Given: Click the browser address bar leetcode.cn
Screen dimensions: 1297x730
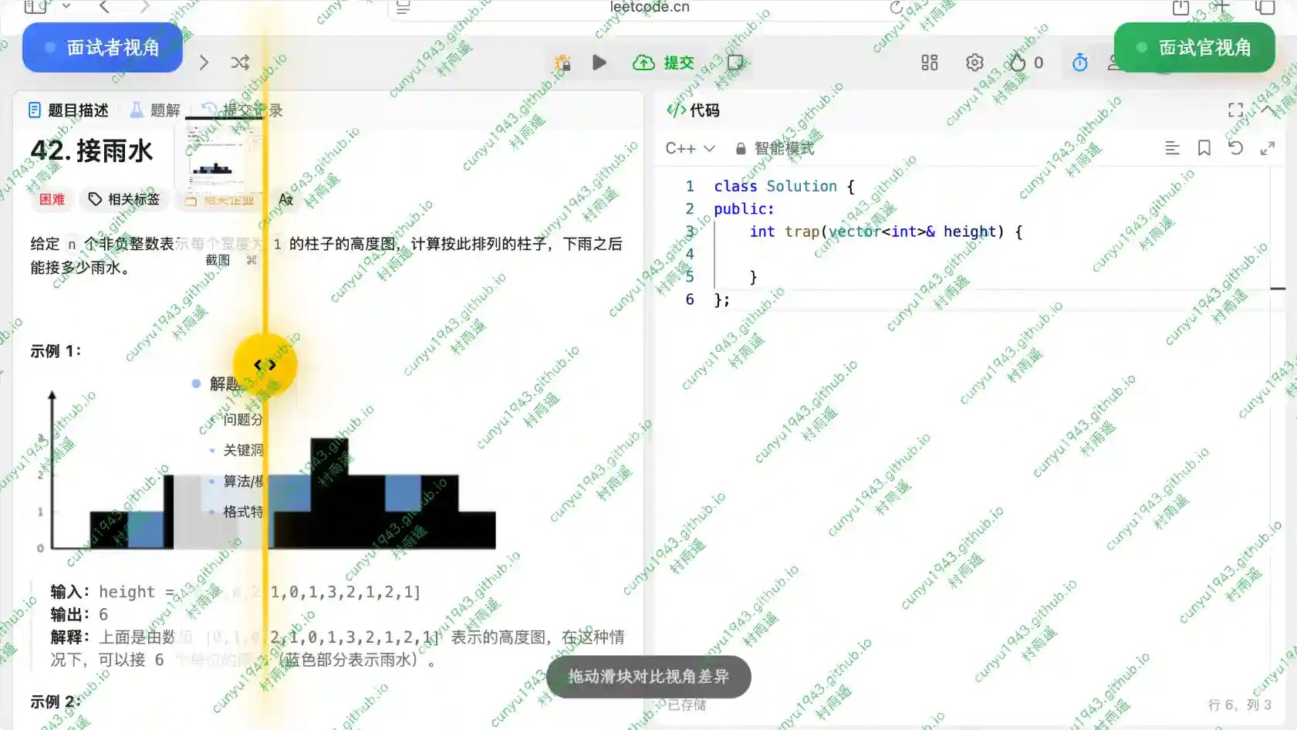Looking at the screenshot, I should click(650, 8).
